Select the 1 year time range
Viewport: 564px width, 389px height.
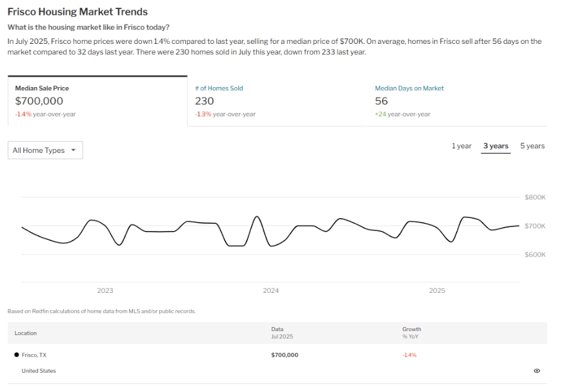click(x=461, y=146)
